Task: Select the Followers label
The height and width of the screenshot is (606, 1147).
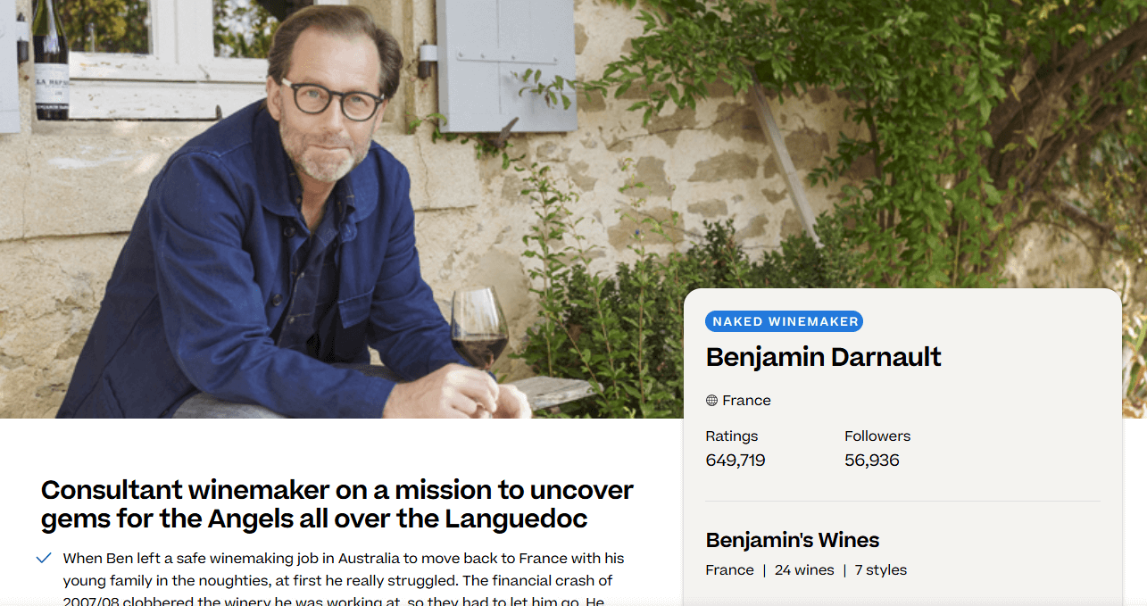Action: [877, 436]
